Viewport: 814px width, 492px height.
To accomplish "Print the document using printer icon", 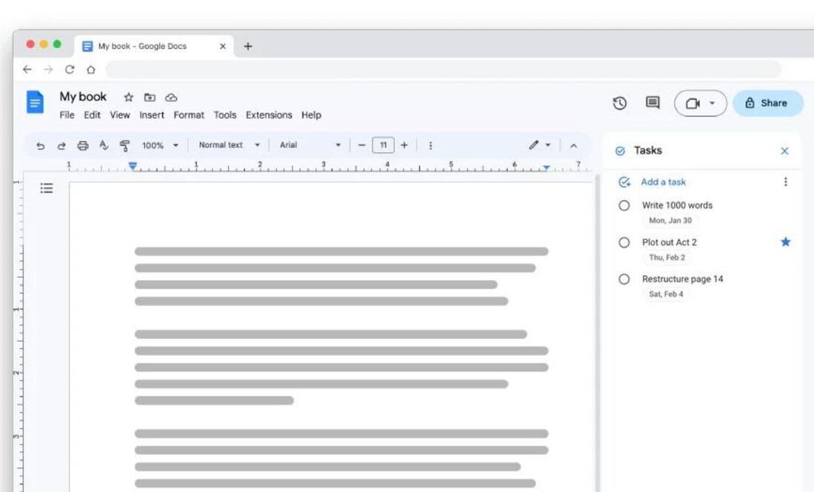I will pos(83,146).
